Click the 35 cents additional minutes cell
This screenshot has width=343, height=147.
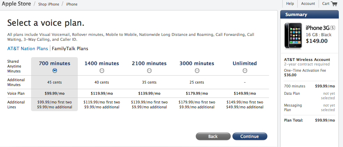pos(149,82)
